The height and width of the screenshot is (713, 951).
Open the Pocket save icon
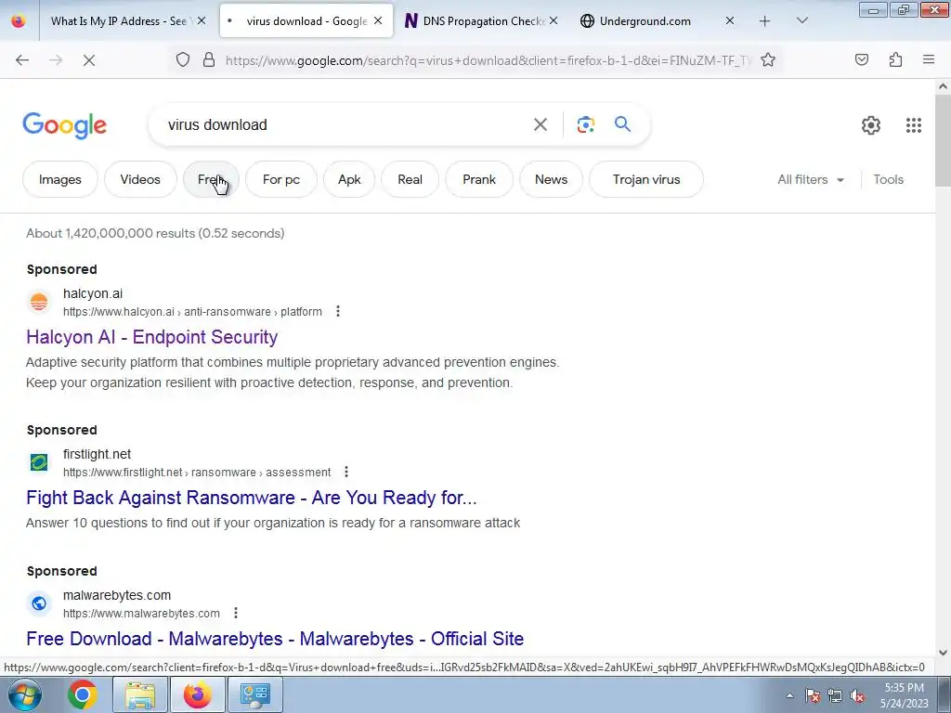[x=861, y=59]
